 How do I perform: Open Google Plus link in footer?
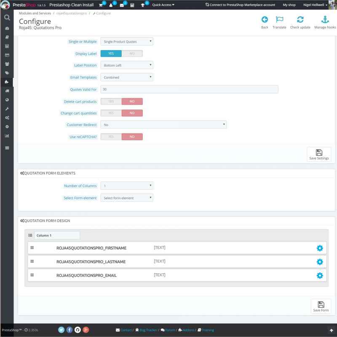(86, 330)
